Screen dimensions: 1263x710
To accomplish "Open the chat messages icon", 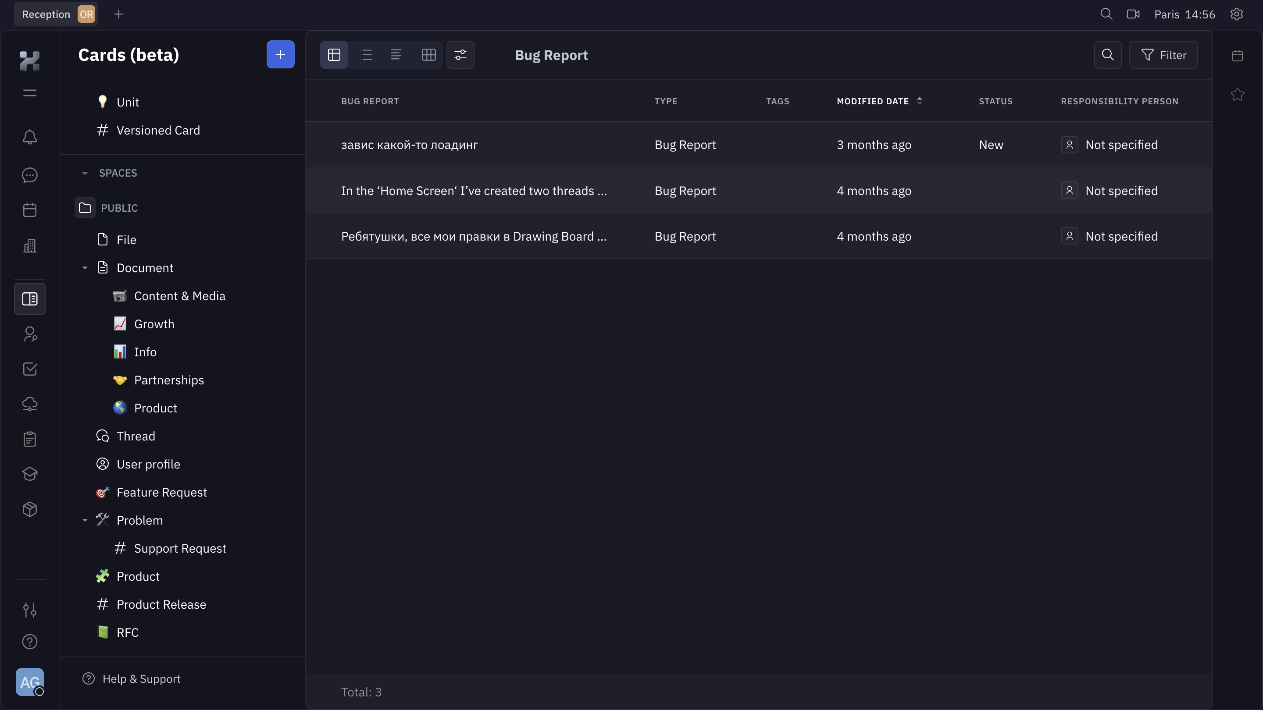I will coord(30,175).
